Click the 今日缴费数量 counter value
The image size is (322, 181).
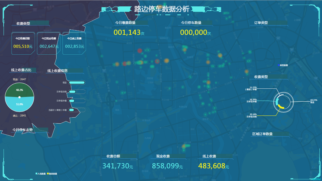[127, 33]
